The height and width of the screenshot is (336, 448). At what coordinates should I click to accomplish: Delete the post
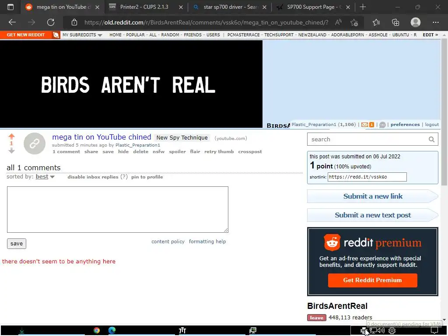click(x=140, y=152)
